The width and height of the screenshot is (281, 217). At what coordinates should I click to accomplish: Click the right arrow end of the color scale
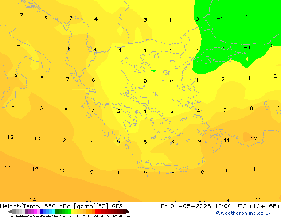tap(128, 211)
